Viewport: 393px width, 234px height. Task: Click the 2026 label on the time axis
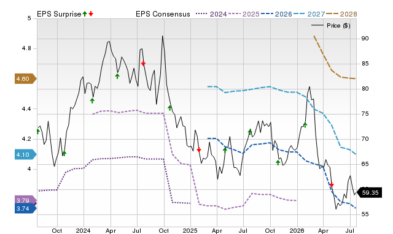[297, 230]
